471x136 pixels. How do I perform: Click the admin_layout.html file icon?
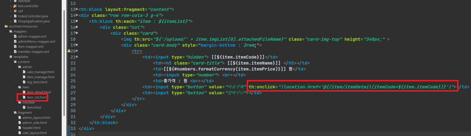[x=20, y=118]
